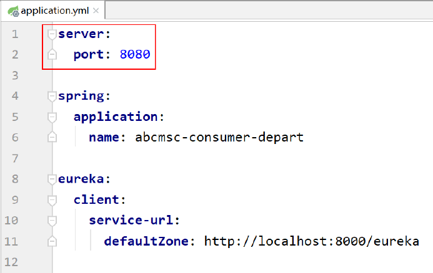Click line number 3 in the gutter
The height and width of the screenshot is (273, 433).
15,75
